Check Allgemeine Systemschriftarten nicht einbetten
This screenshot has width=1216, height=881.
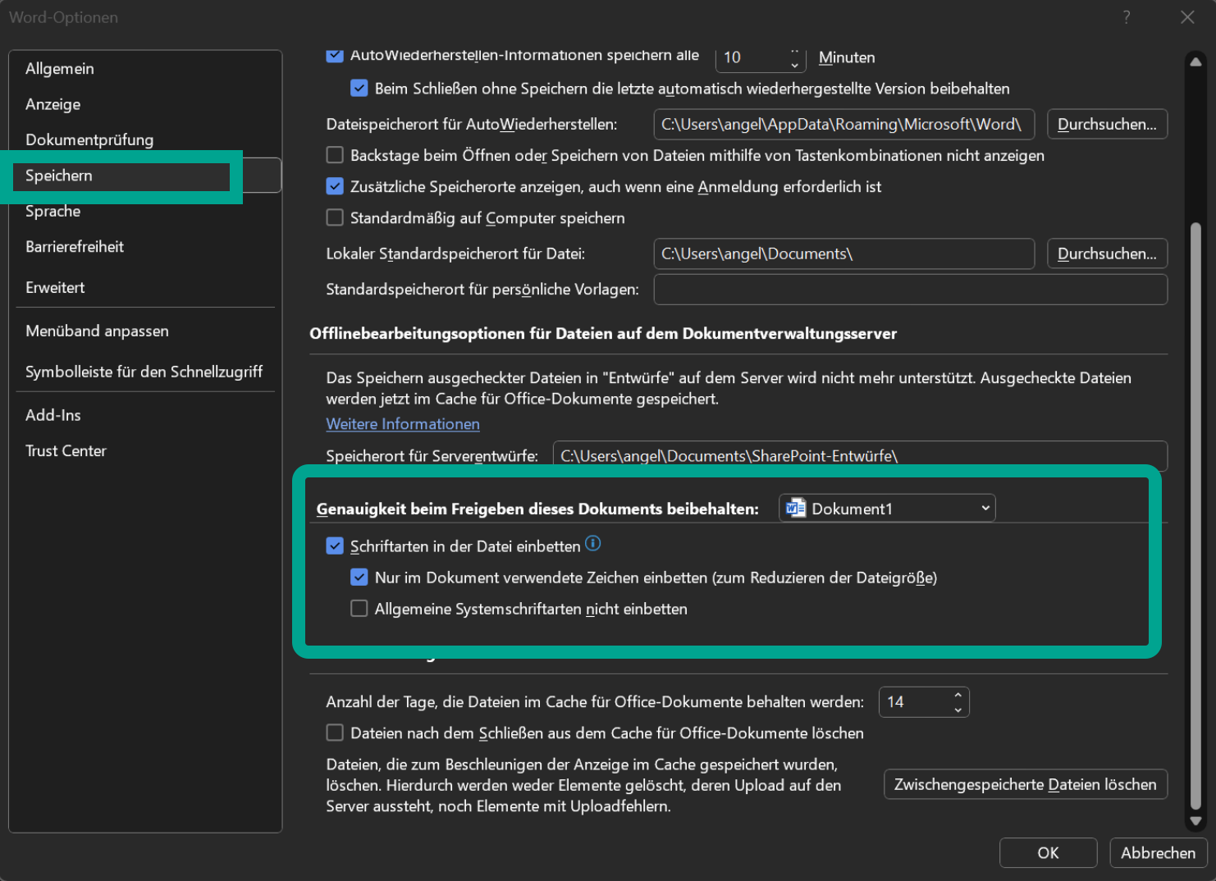359,608
